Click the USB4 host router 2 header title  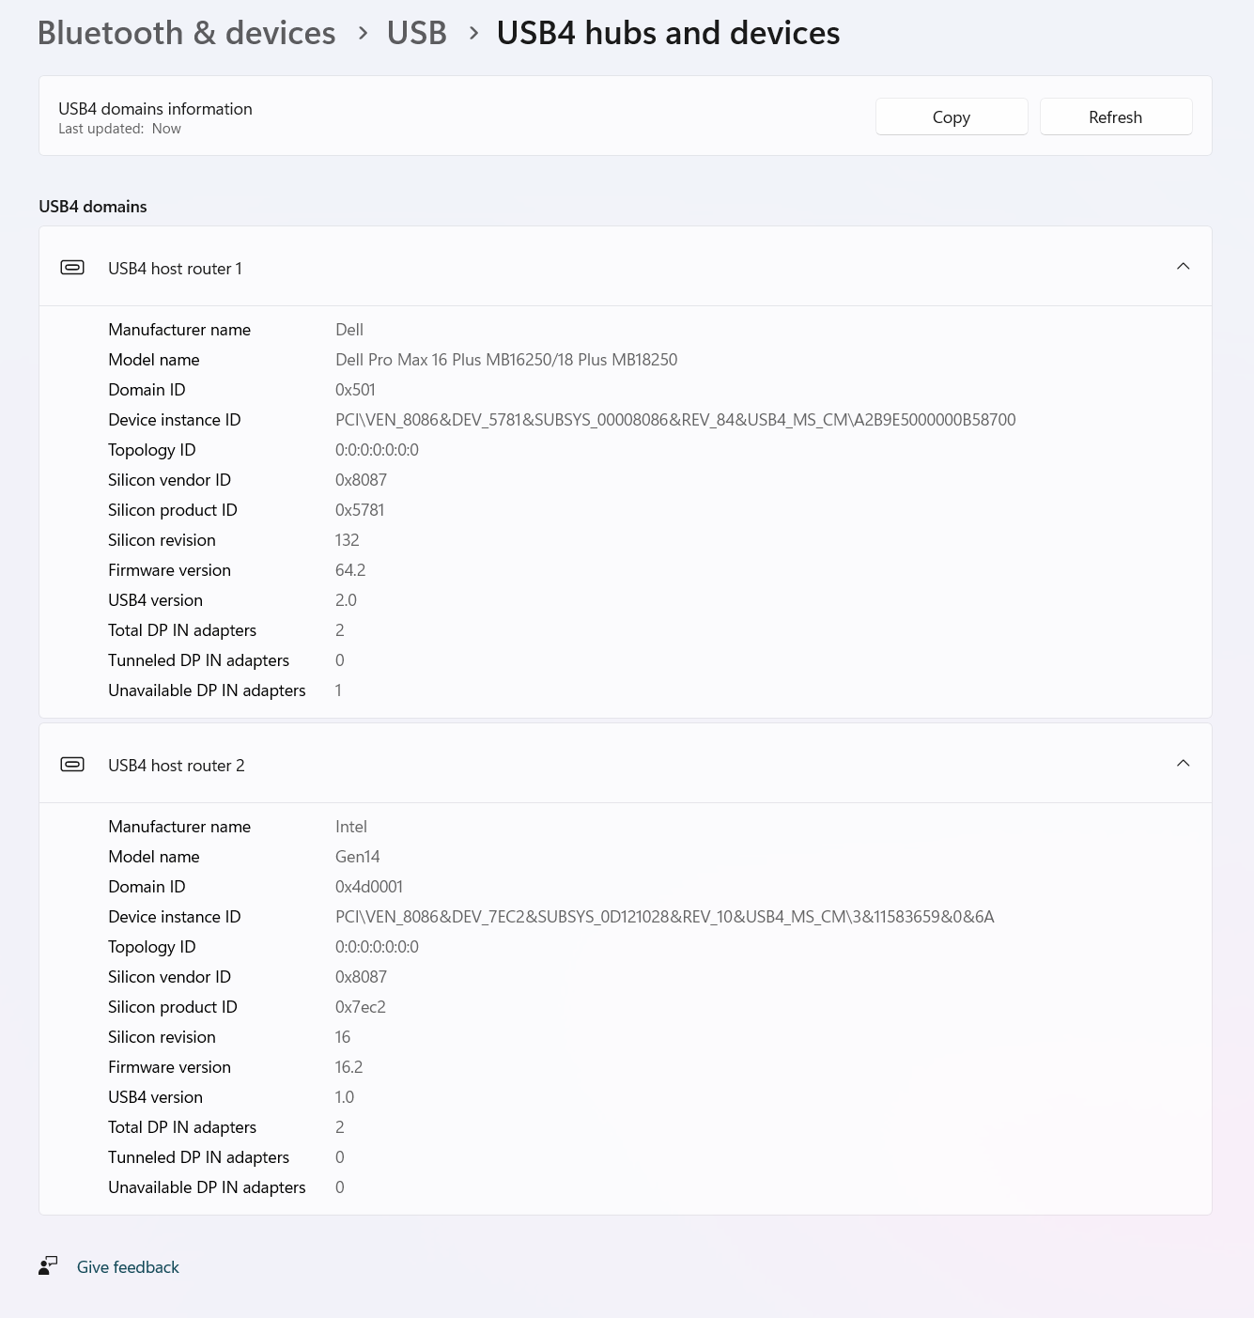(x=176, y=766)
